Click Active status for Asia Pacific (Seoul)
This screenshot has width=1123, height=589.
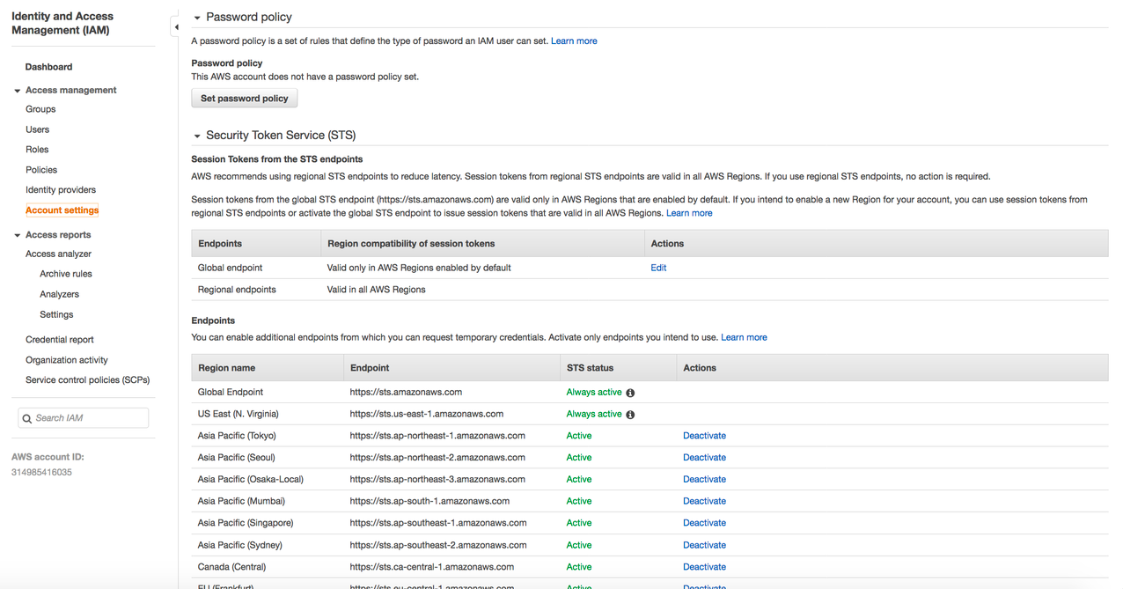[579, 458]
